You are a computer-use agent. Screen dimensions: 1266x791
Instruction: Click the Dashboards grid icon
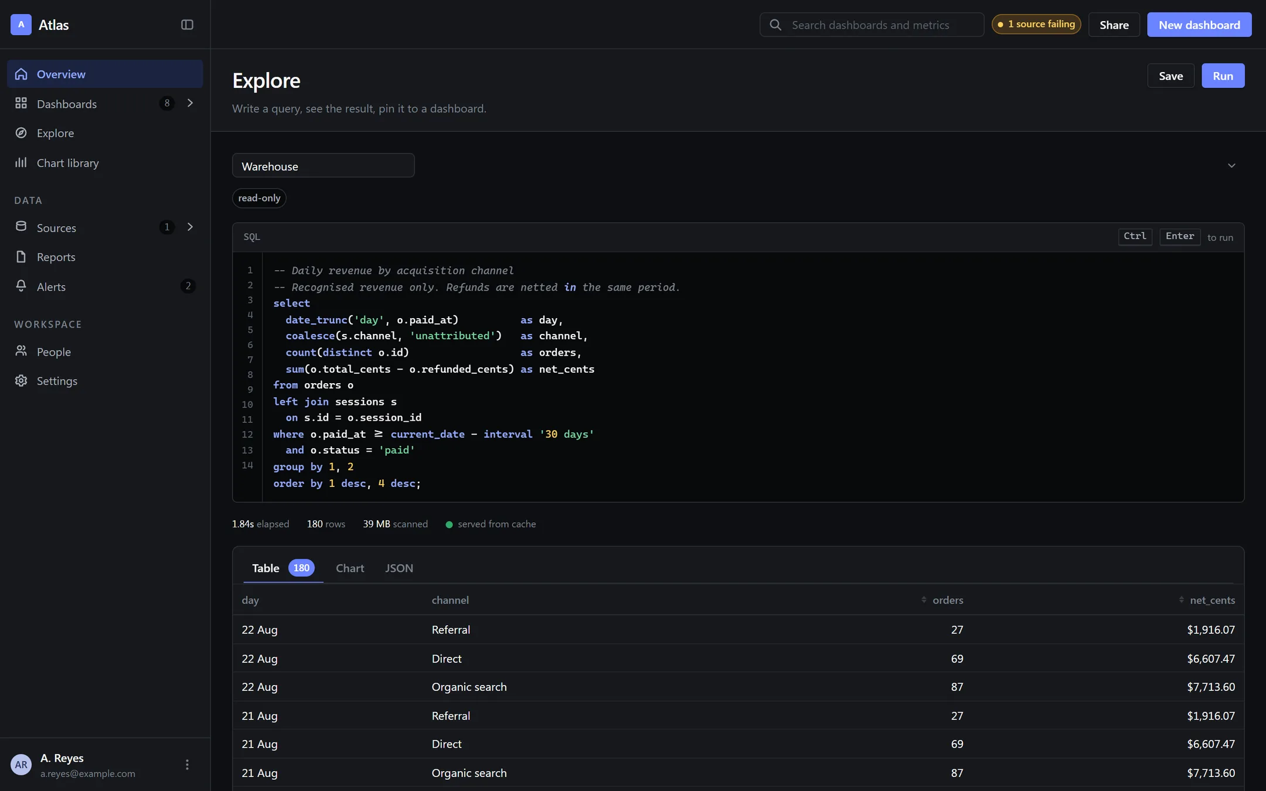coord(21,103)
